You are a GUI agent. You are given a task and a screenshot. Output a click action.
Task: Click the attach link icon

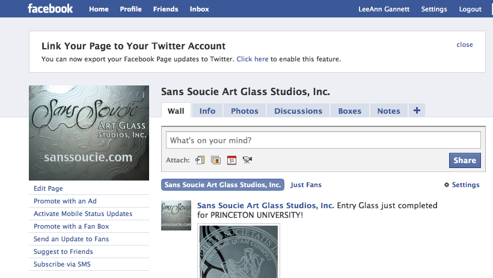[200, 160]
